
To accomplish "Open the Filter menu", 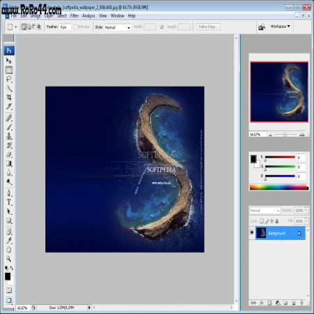I will click(75, 16).
